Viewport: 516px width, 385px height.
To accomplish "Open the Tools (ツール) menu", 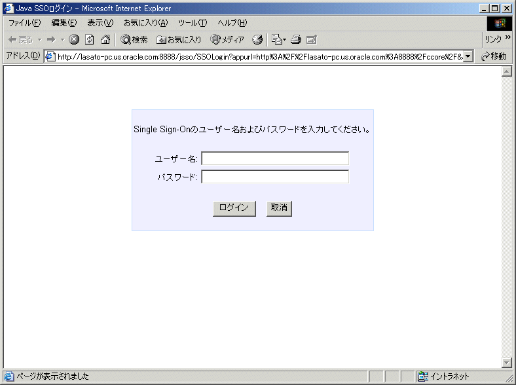I will coord(193,23).
